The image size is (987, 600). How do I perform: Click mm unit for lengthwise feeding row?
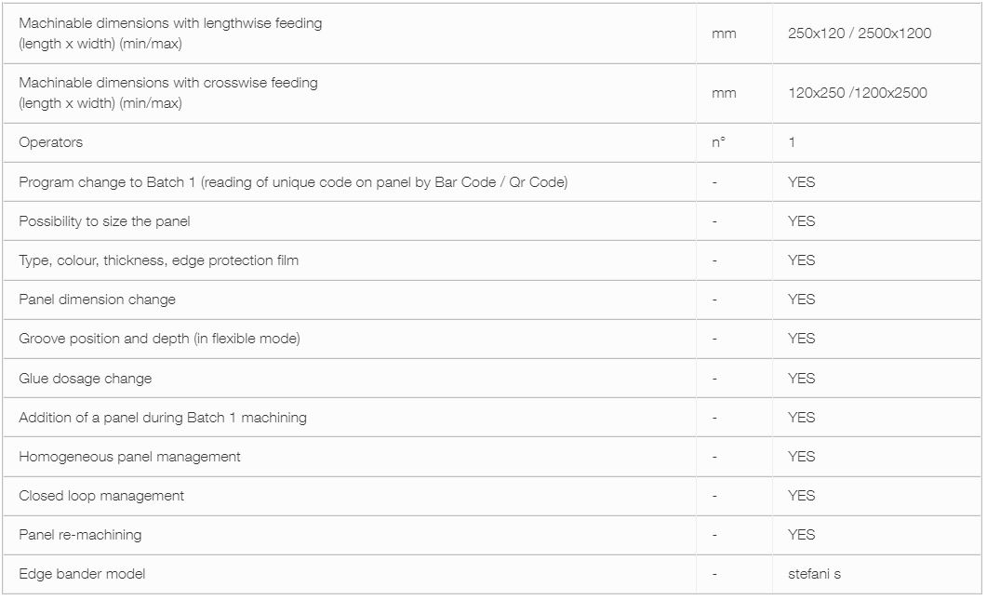723,34
